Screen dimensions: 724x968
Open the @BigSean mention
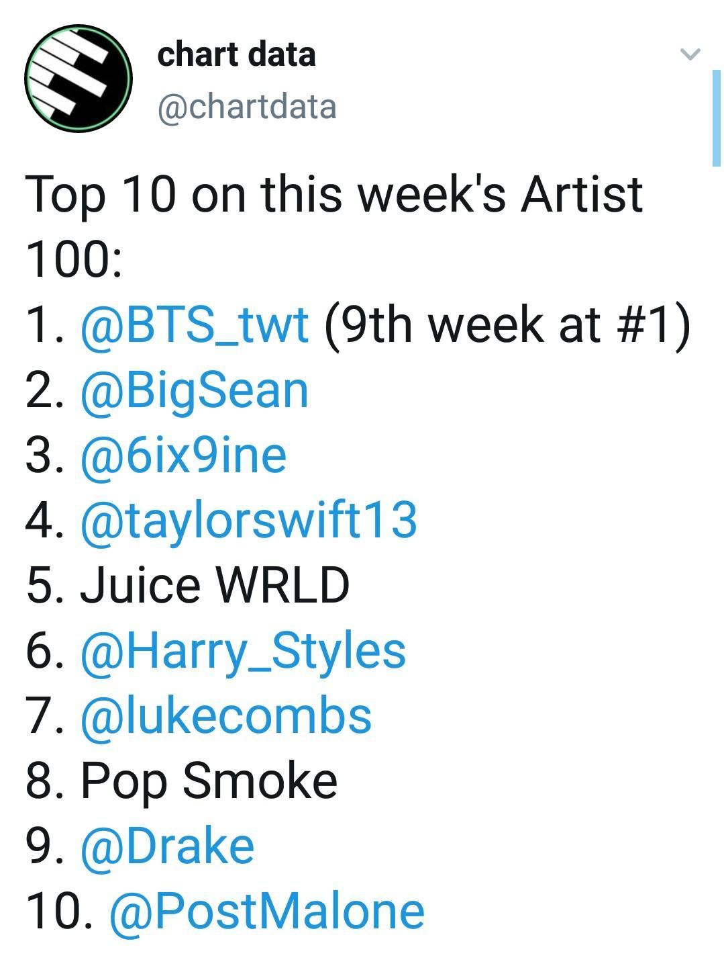point(195,391)
